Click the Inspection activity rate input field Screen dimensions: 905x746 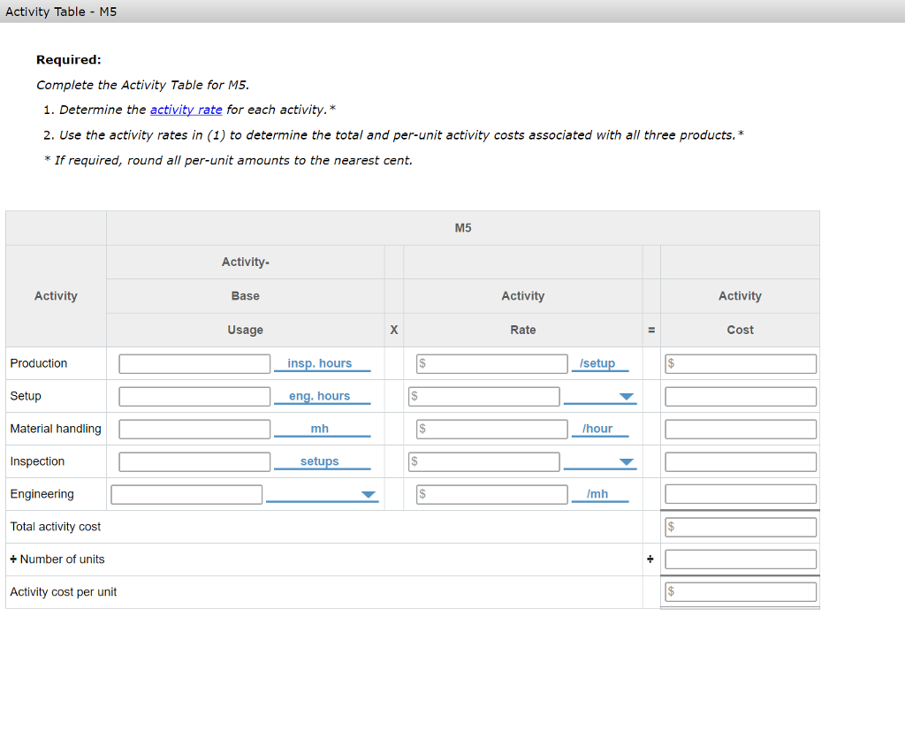pos(483,462)
